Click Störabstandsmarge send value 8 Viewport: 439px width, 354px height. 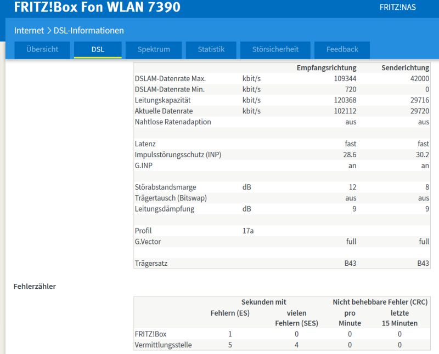[x=427, y=187]
